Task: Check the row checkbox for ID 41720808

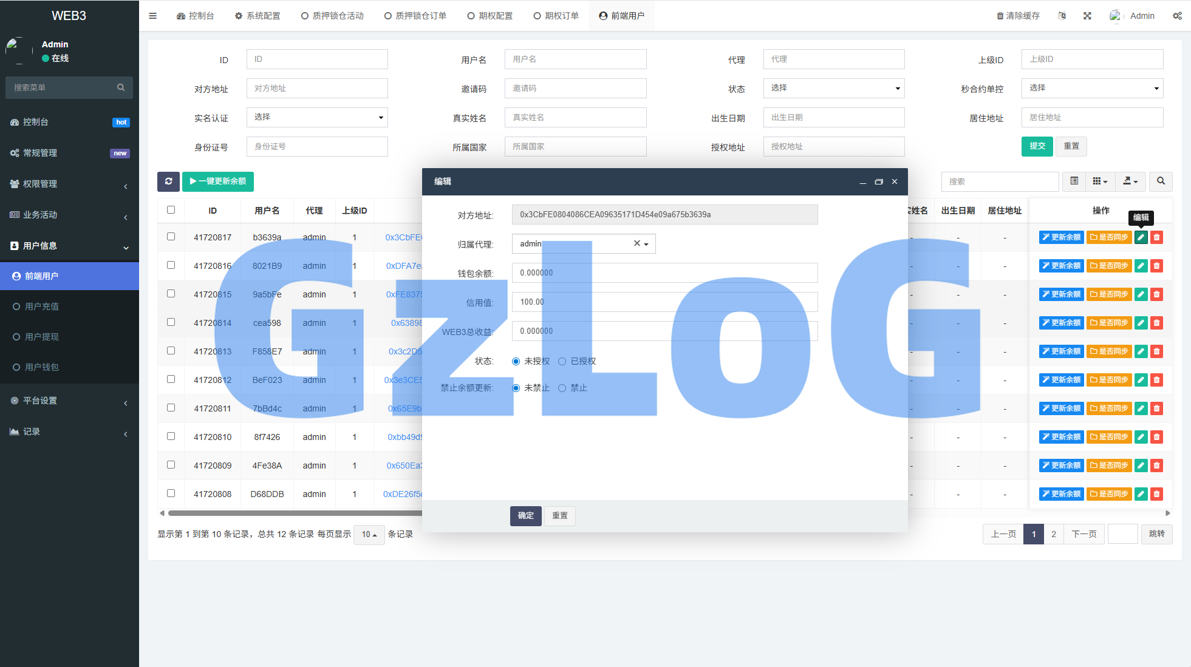Action: coord(171,493)
